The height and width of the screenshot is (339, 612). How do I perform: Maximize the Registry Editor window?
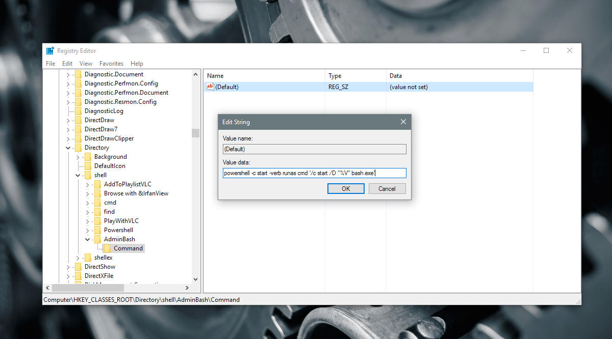(546, 50)
